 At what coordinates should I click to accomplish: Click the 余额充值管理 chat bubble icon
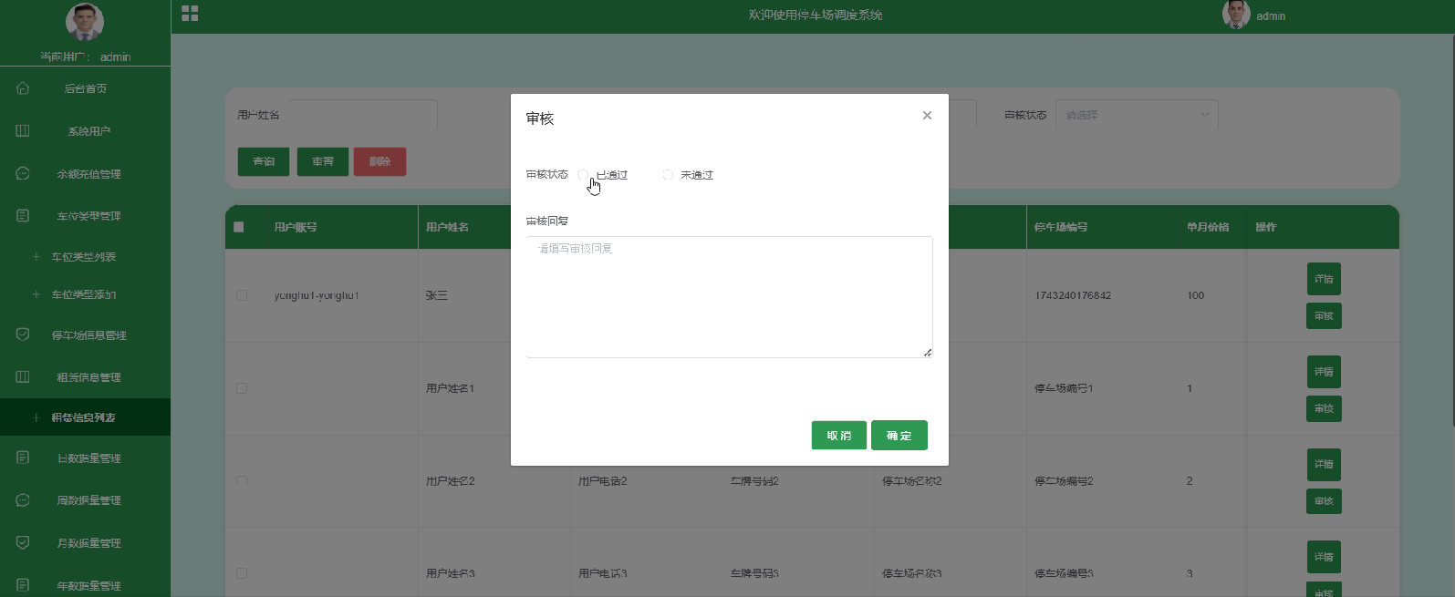pyautogui.click(x=23, y=173)
